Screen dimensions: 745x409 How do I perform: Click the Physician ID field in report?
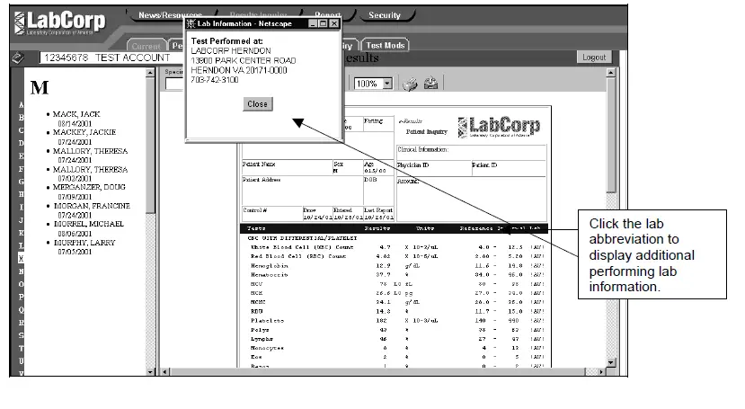pos(433,168)
